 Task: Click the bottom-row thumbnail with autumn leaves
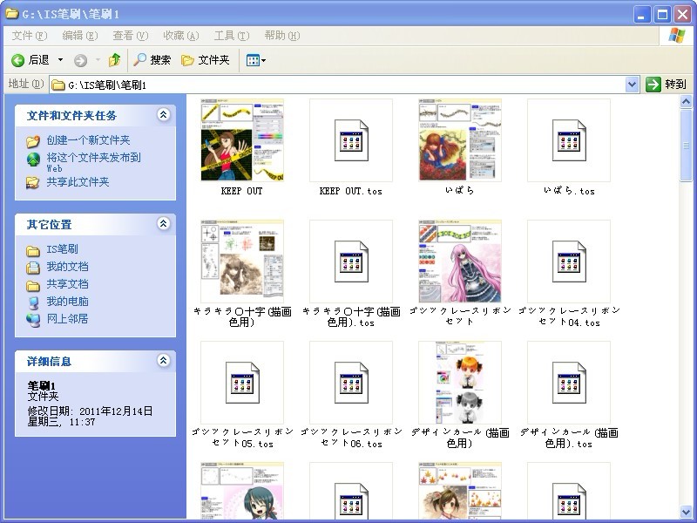click(460, 491)
